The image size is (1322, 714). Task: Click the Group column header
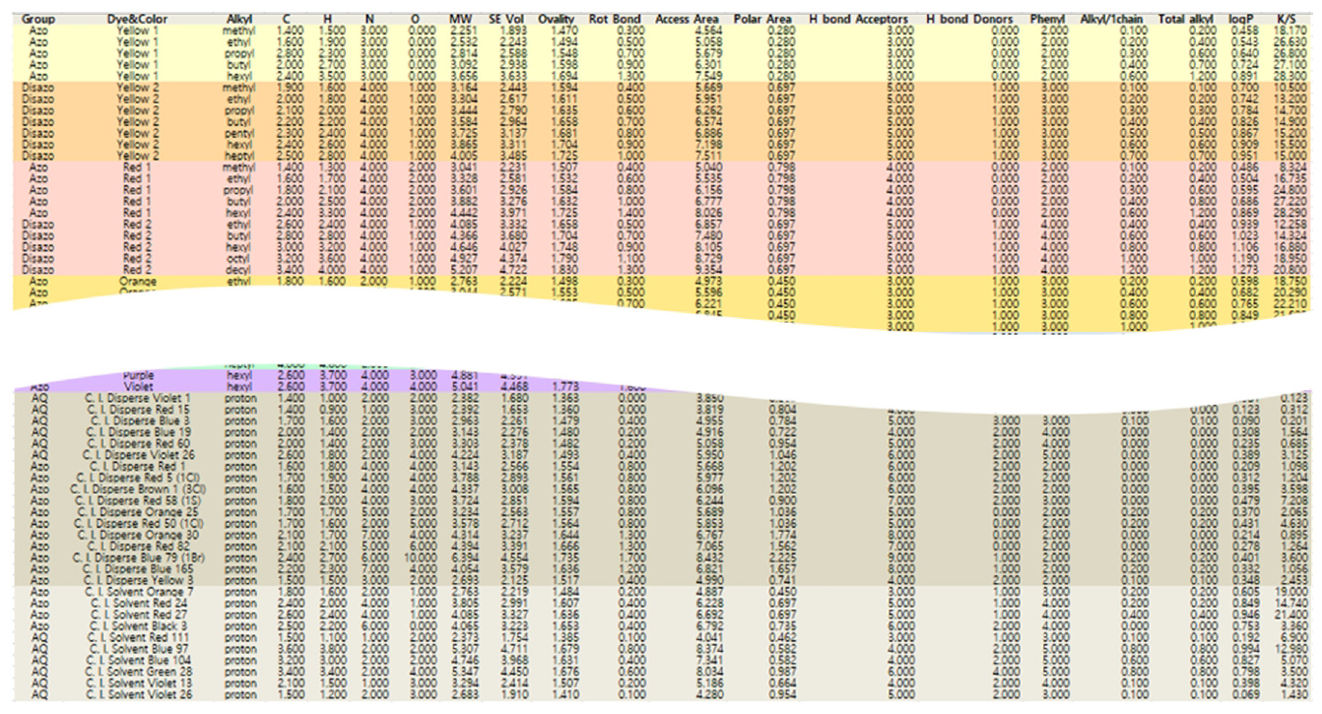tap(38, 19)
